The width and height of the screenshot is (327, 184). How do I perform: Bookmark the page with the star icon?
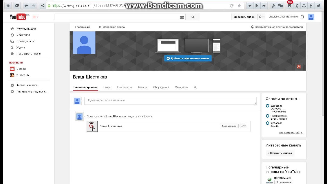coord(239,6)
